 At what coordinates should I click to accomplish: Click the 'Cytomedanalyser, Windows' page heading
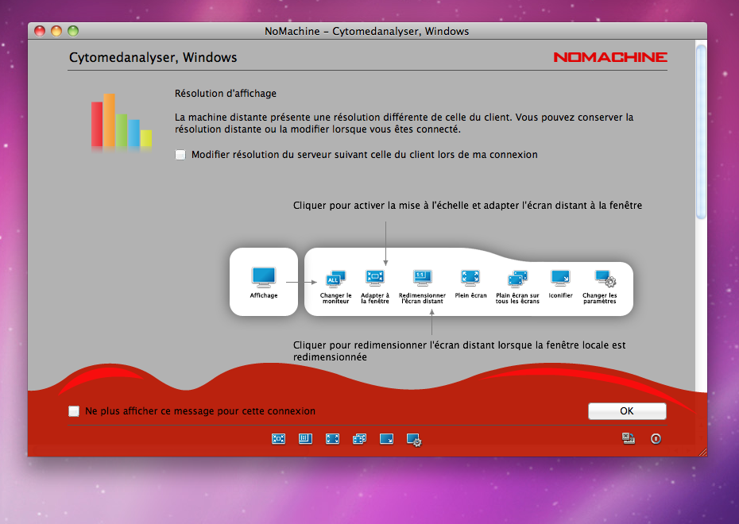coord(153,57)
